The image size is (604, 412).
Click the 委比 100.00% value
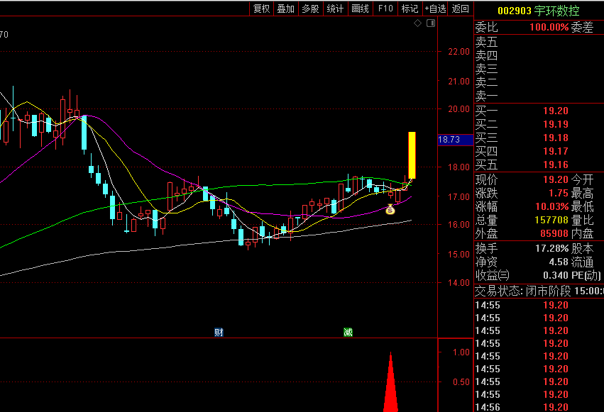[x=549, y=28]
